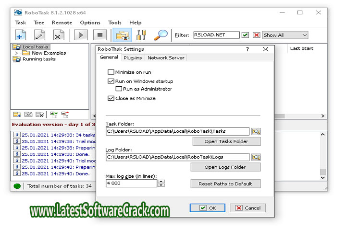The image size is (346, 230).
Task: Click 'Total number of tasks: 34' status text
Action: [60, 186]
